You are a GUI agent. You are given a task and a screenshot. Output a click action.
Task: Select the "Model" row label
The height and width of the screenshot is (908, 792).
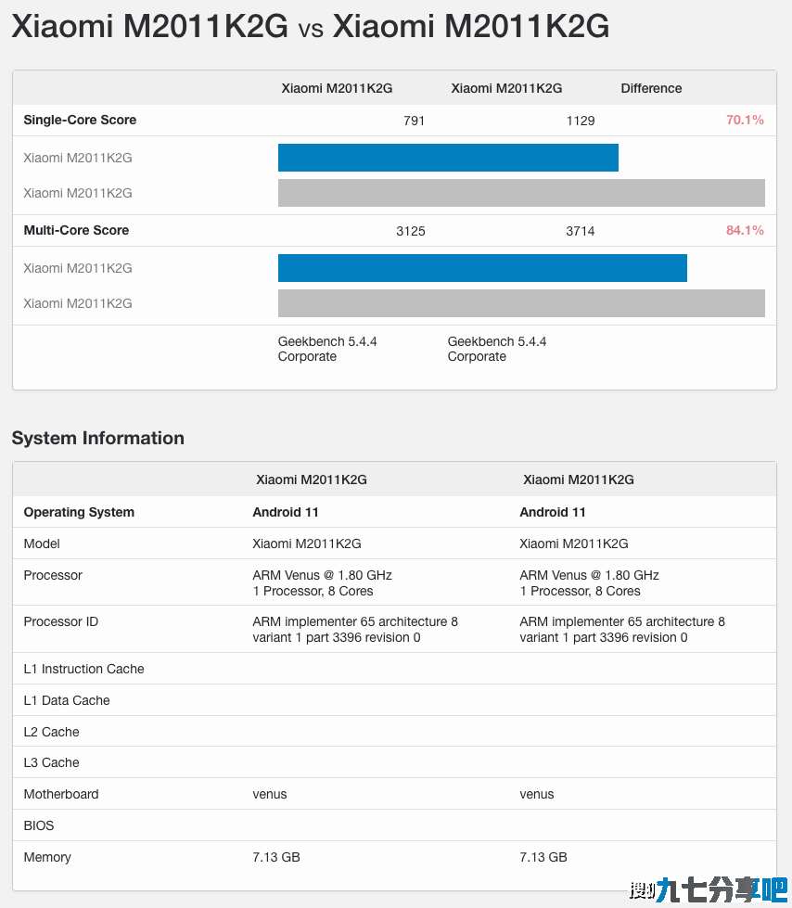click(42, 544)
